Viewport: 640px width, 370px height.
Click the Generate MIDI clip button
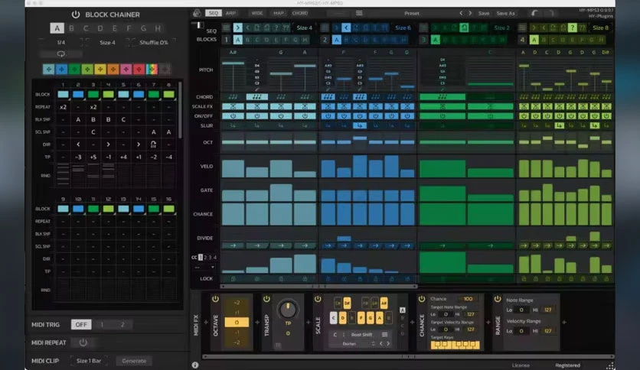pos(134,361)
